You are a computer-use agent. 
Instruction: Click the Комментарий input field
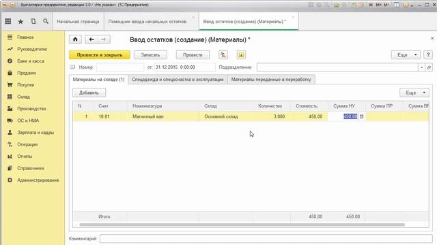point(266,239)
